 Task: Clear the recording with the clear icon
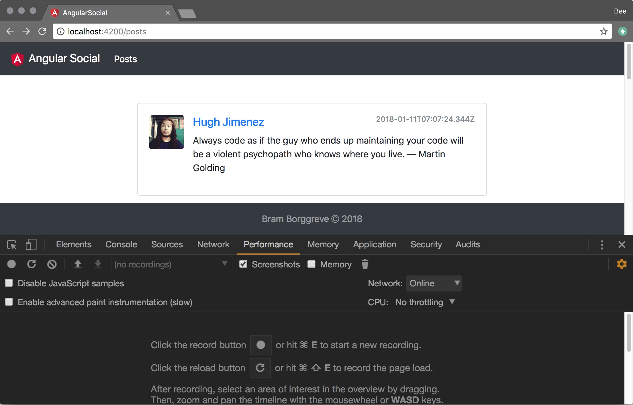click(52, 264)
